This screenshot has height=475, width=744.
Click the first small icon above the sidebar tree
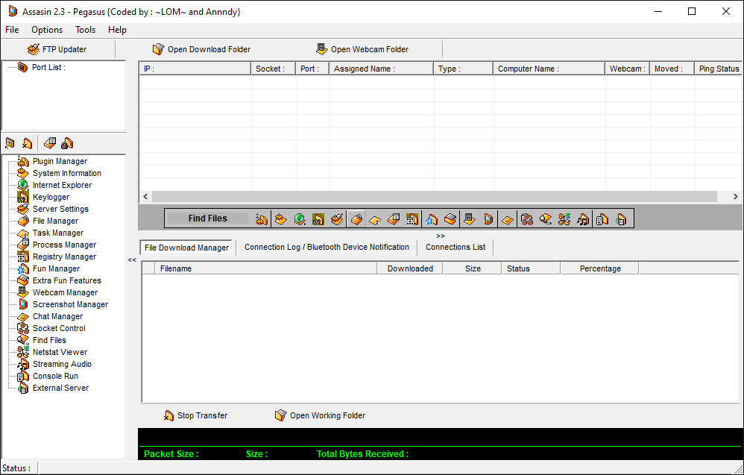pos(10,143)
